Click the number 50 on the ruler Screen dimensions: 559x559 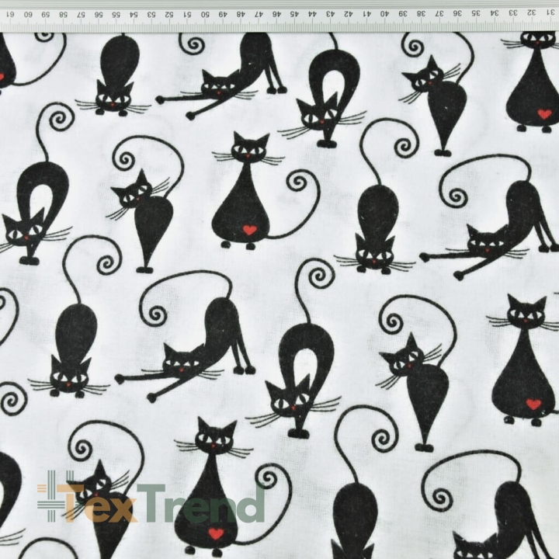tap(205, 13)
